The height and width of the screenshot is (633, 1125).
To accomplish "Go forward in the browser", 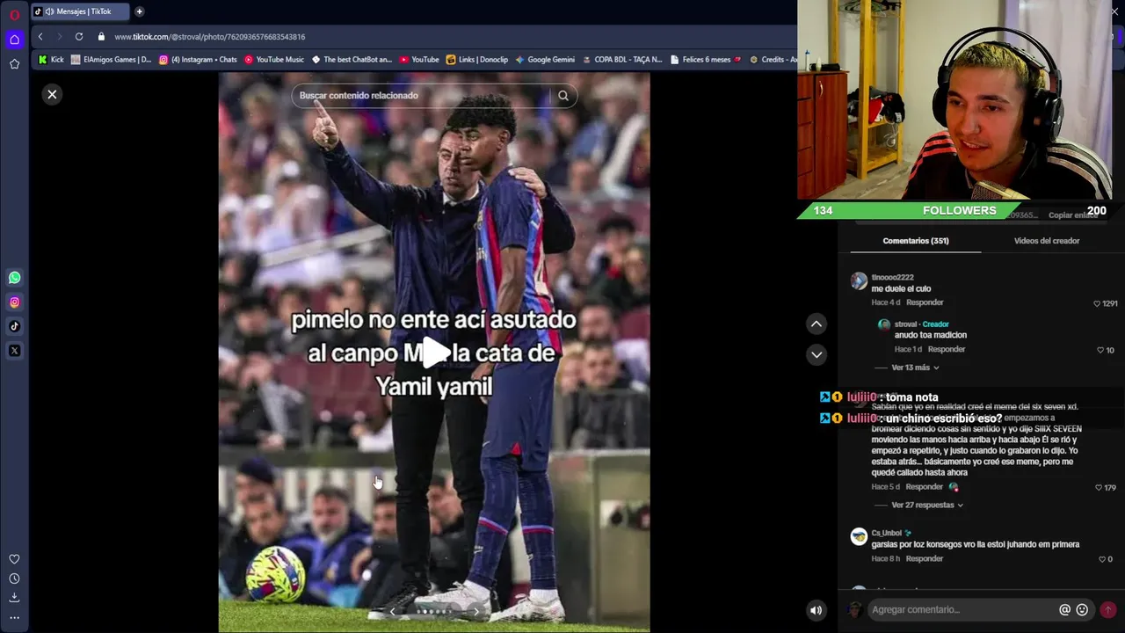I will (x=60, y=37).
